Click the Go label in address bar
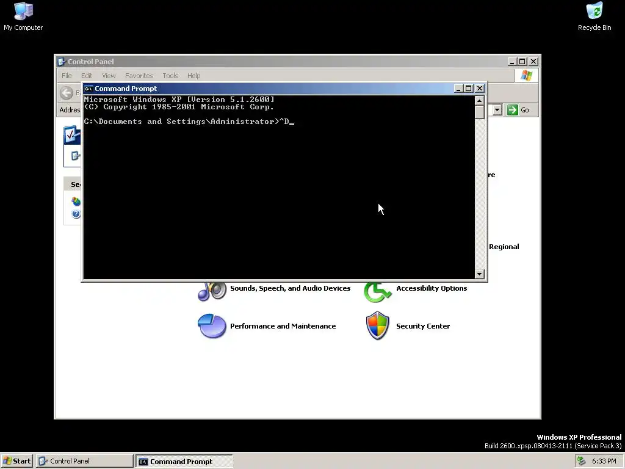The image size is (625, 469). (524, 110)
